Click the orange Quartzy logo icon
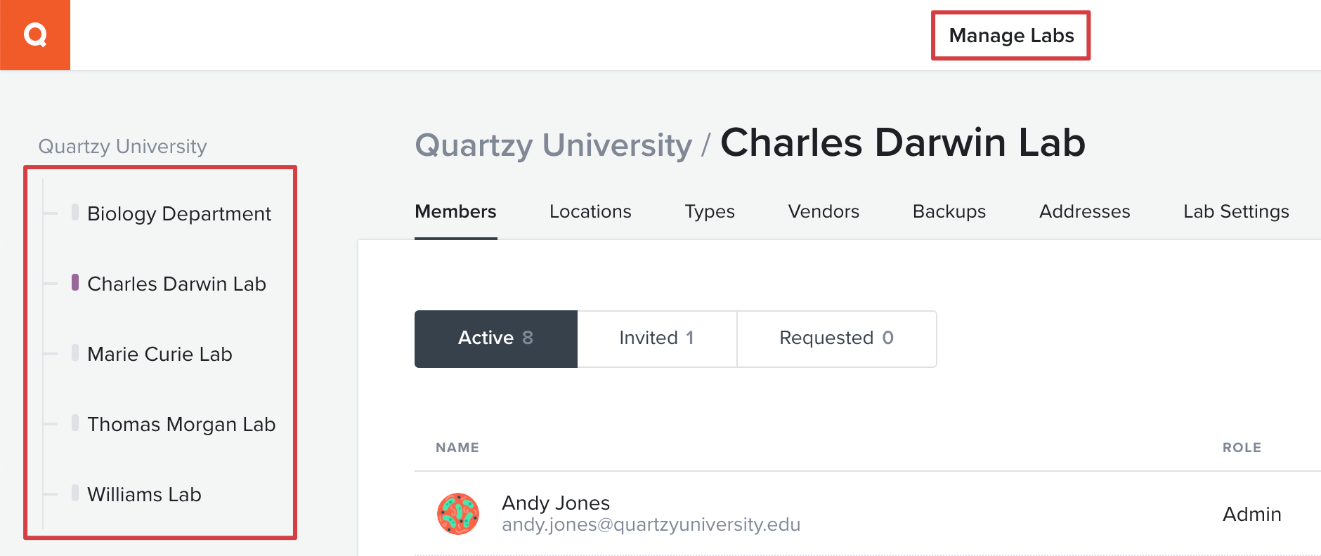 pos(35,34)
